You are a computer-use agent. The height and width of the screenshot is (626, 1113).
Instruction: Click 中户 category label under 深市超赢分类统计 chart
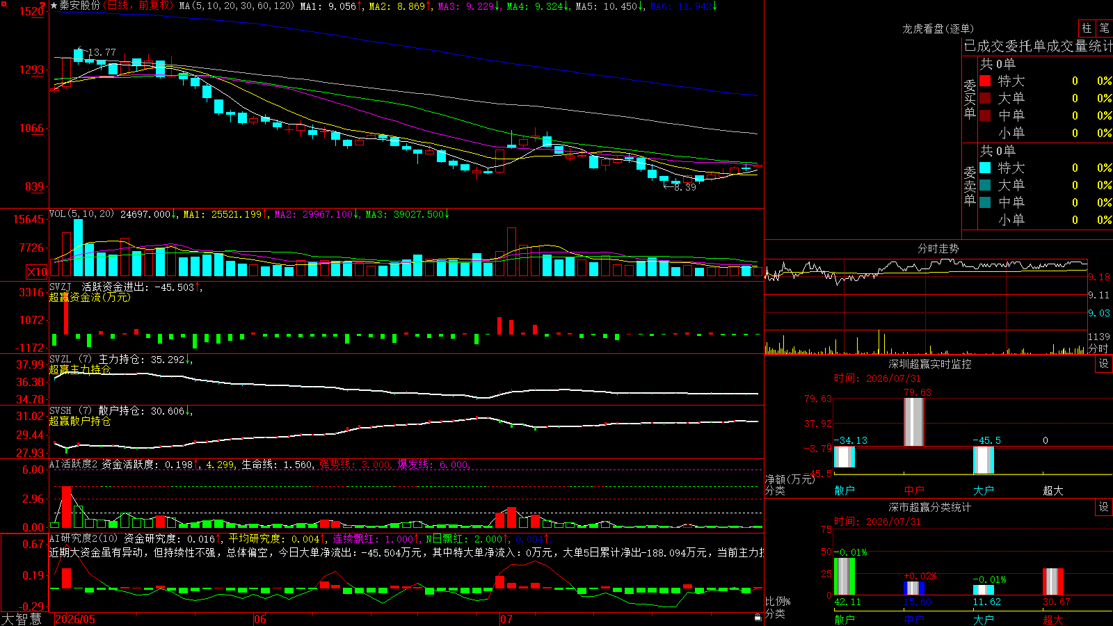(x=914, y=619)
